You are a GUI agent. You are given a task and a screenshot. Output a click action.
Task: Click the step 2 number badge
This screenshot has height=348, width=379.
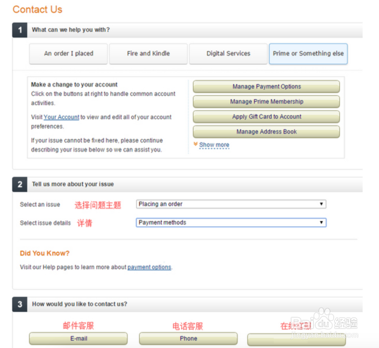(x=20, y=184)
